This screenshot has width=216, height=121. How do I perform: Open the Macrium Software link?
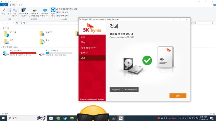pyautogui.click(x=97, y=99)
